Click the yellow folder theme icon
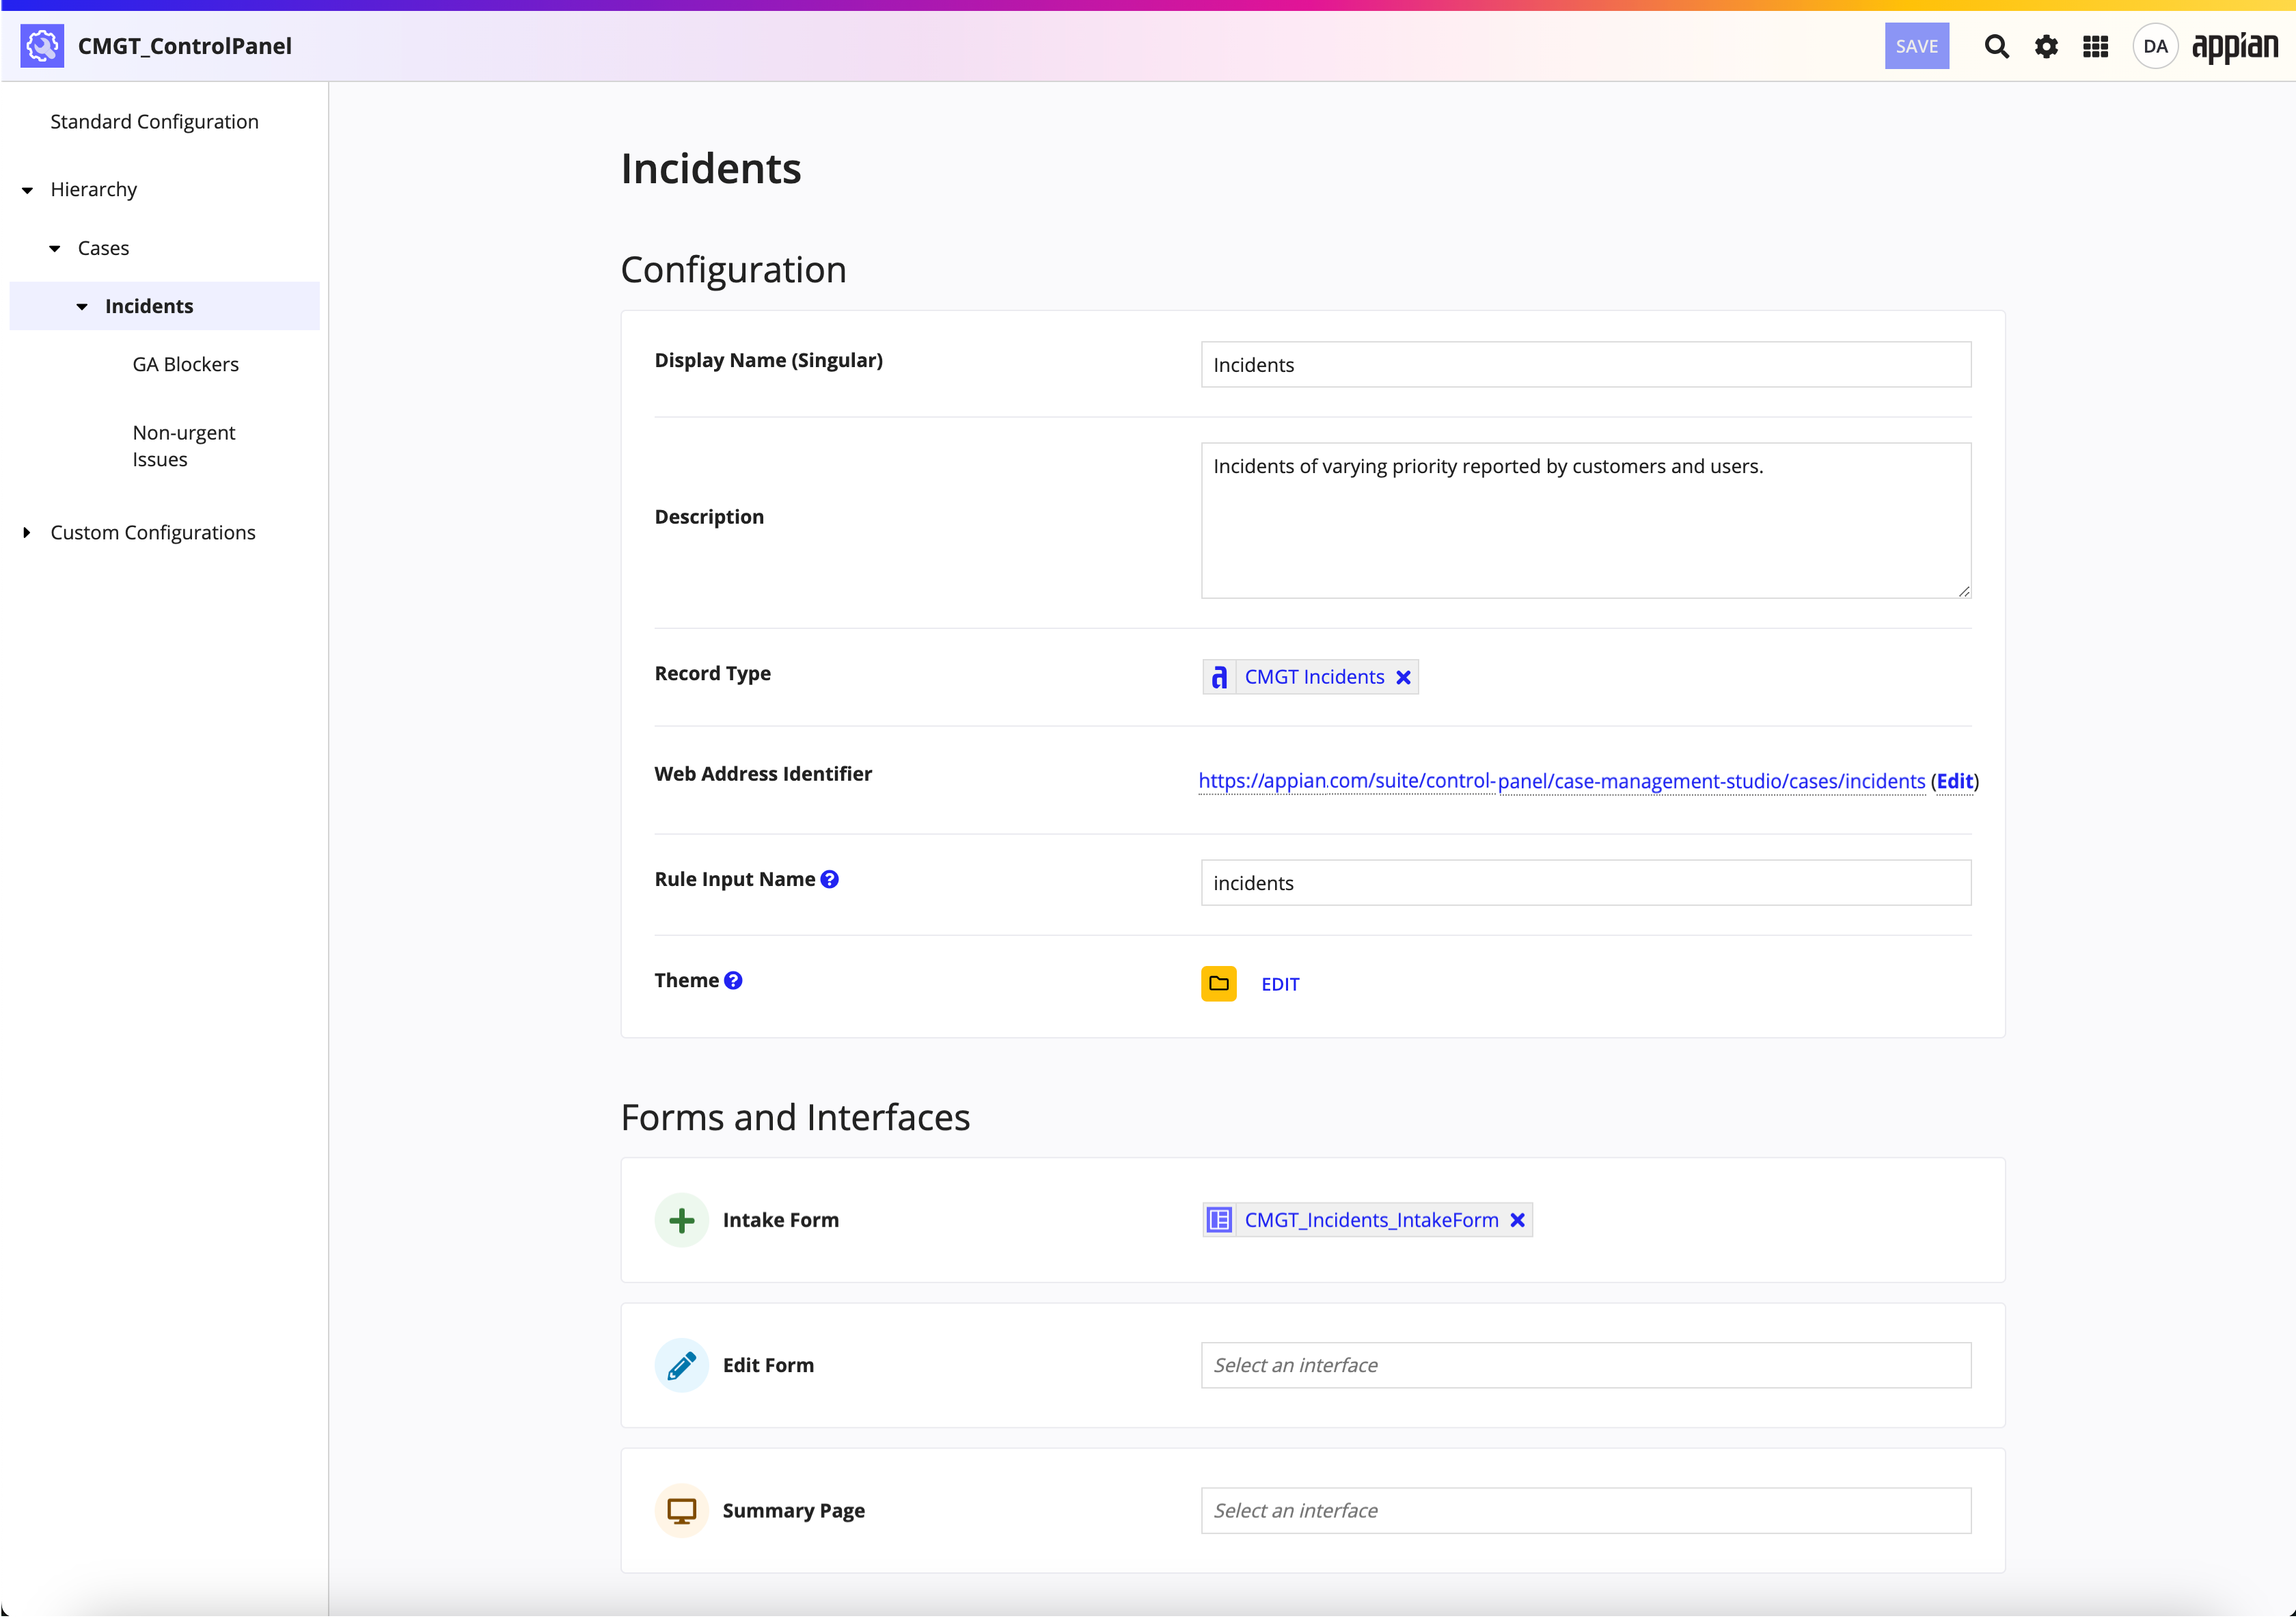 tap(1218, 984)
